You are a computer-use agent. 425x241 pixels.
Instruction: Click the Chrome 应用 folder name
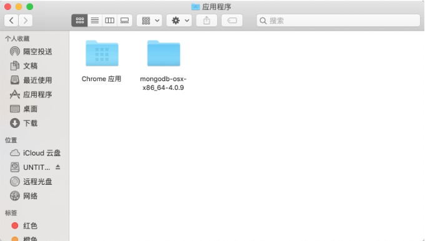click(x=101, y=79)
